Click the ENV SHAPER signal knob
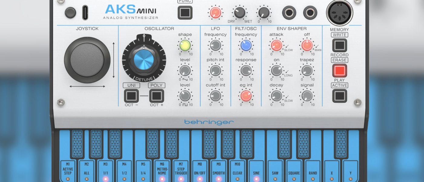Screen dimensions: 424x182 coord(307,96)
